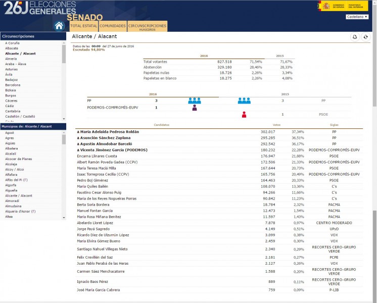Screen dimensions: 377x303
Task: Click the print icon button
Action: coord(355,37)
